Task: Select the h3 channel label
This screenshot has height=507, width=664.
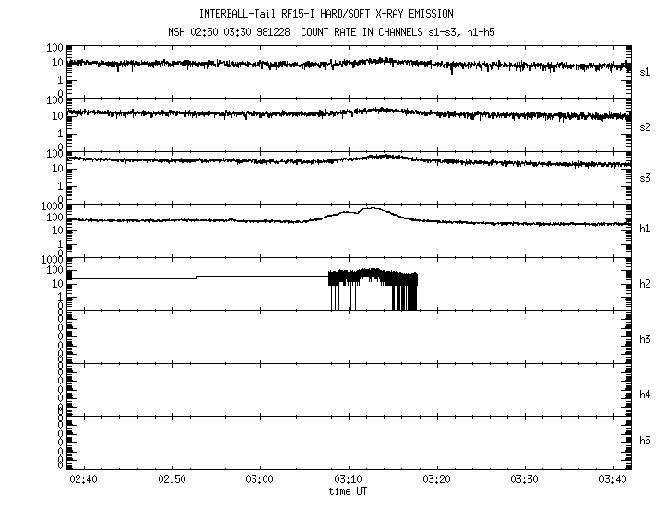Action: (645, 339)
